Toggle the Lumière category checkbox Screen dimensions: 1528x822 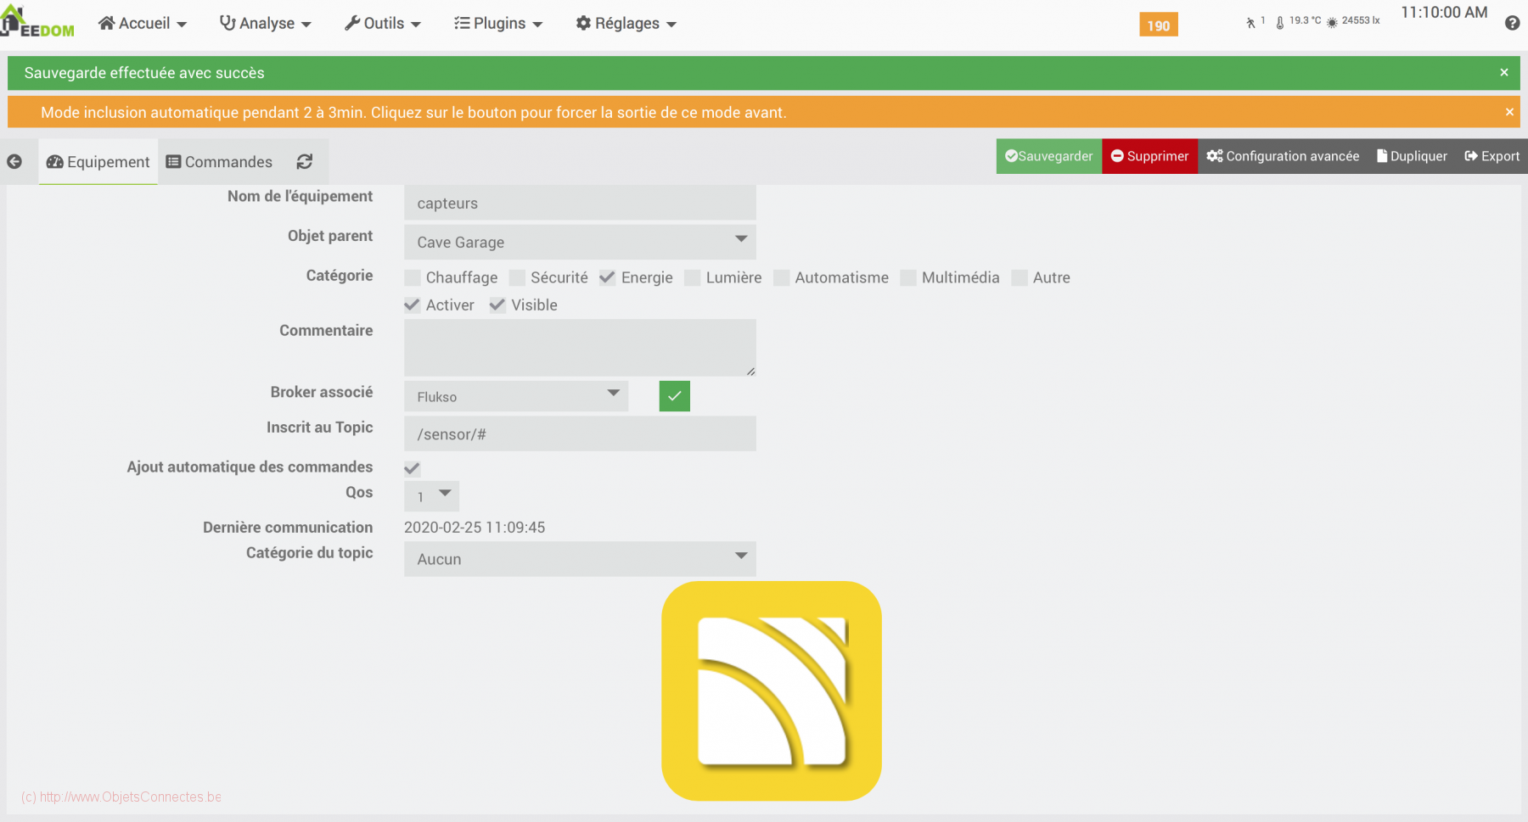click(x=693, y=277)
